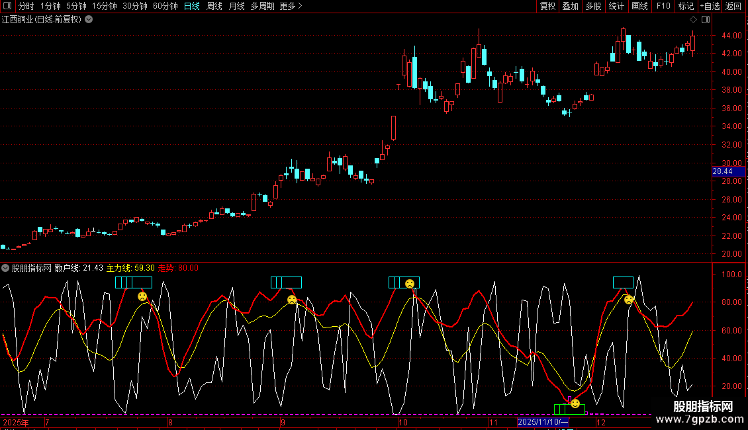Open dropdown next to 江西铜业 title

89,20
